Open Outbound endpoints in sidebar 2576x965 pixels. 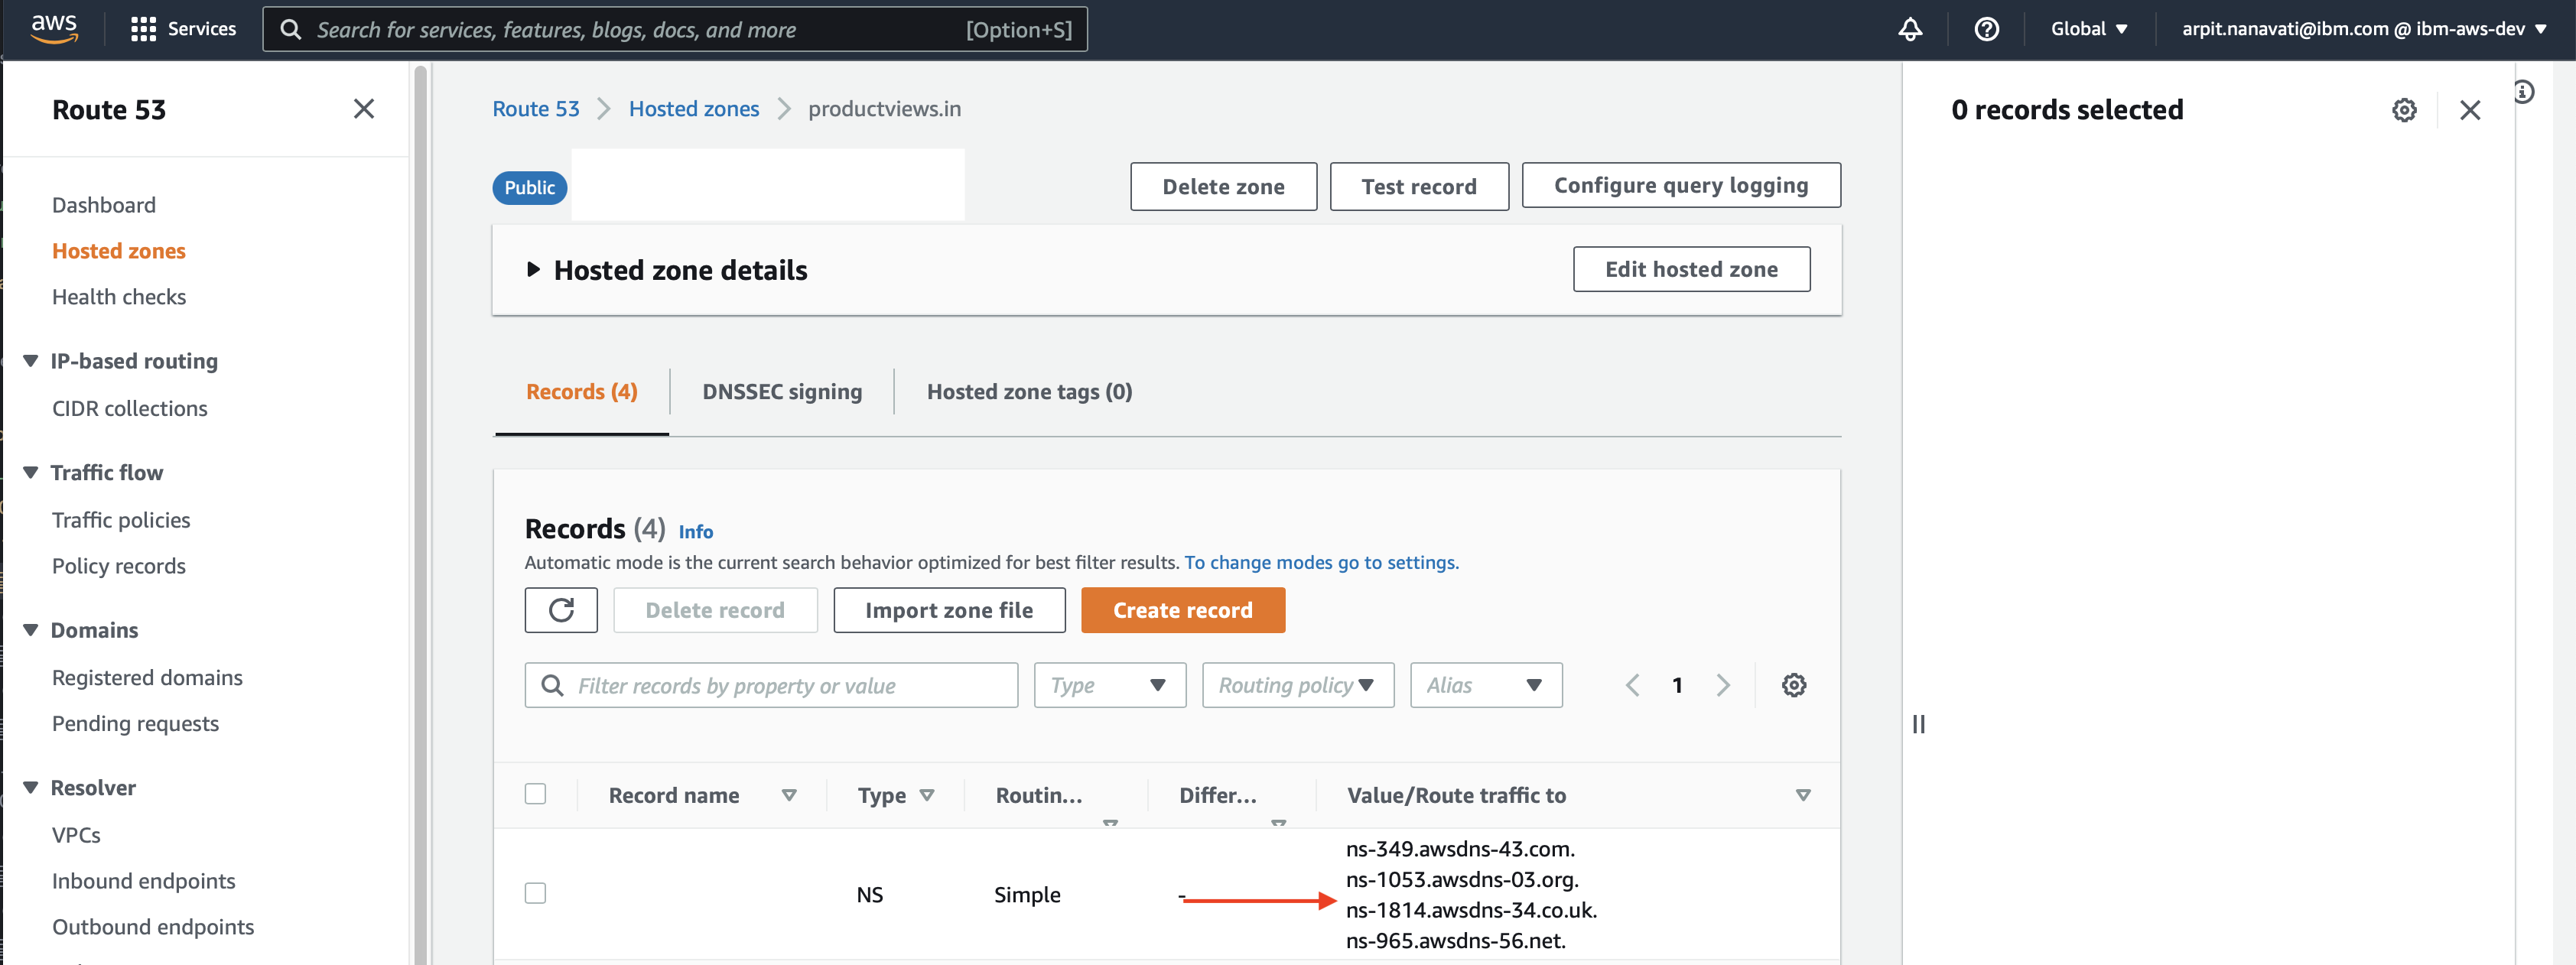click(153, 927)
